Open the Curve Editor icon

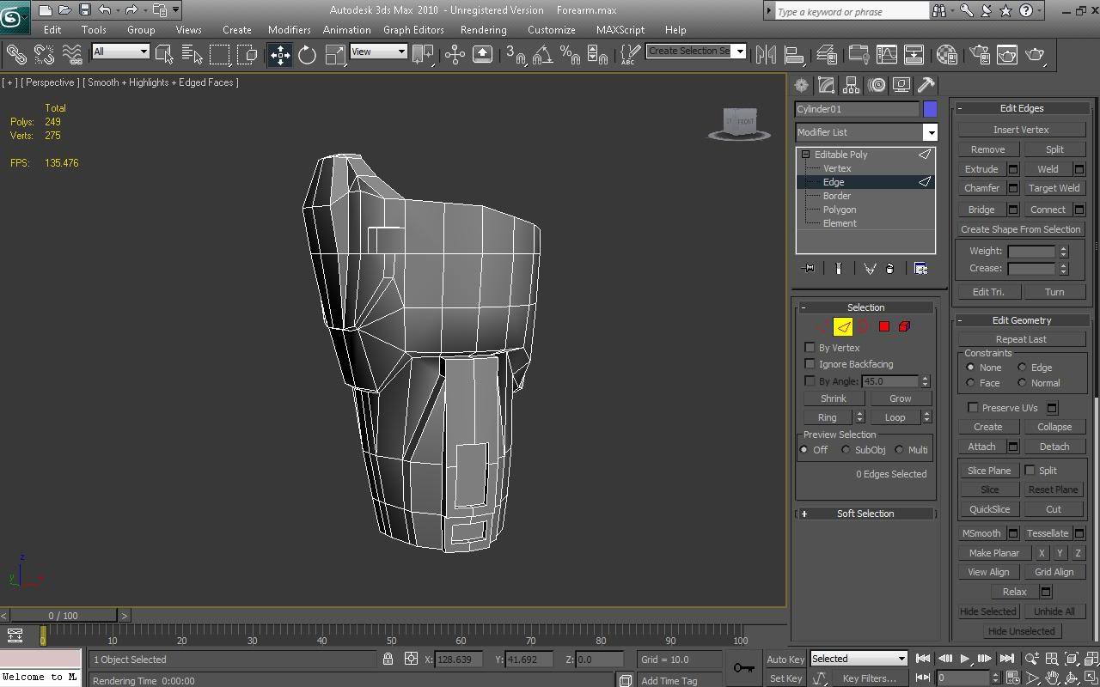click(x=886, y=55)
